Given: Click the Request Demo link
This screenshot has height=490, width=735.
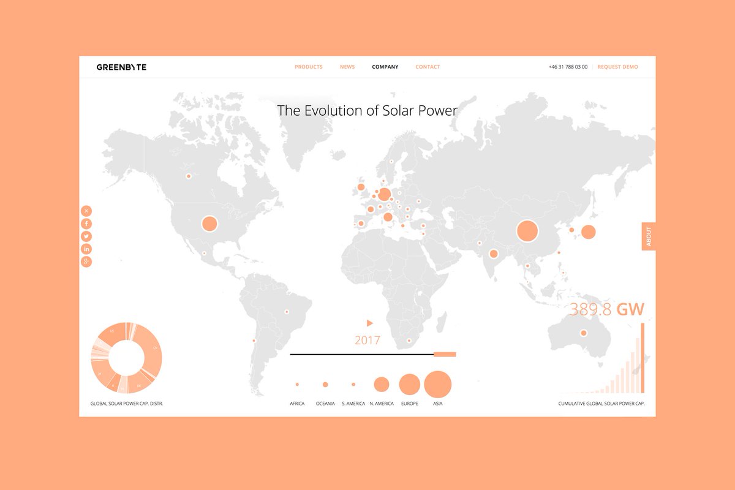Looking at the screenshot, I should [617, 67].
